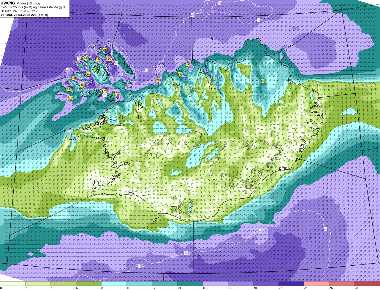Screen dimensions: 380x290
Task: Click the white "25" contour label beside yellow 35
Action: coord(116,63)
